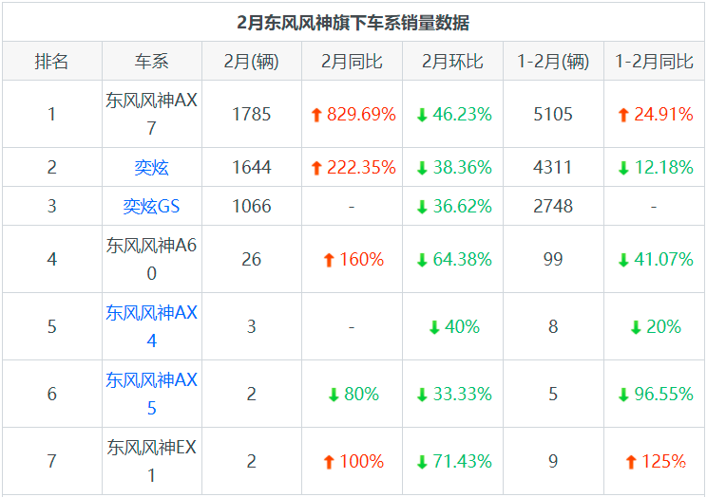
Task: Click the green down arrow beside 12.18%
Action: point(623,168)
